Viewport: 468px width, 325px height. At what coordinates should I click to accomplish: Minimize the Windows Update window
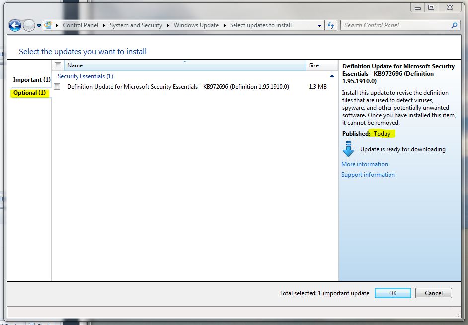pyautogui.click(x=418, y=8)
